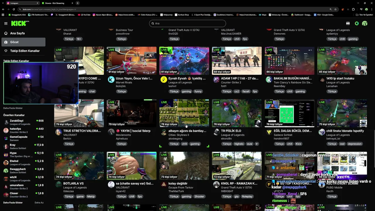Open GameCapsule recommended channel

(x=23, y=138)
